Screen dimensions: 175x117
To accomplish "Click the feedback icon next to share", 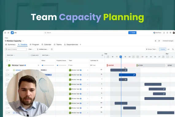I will point(159,41).
